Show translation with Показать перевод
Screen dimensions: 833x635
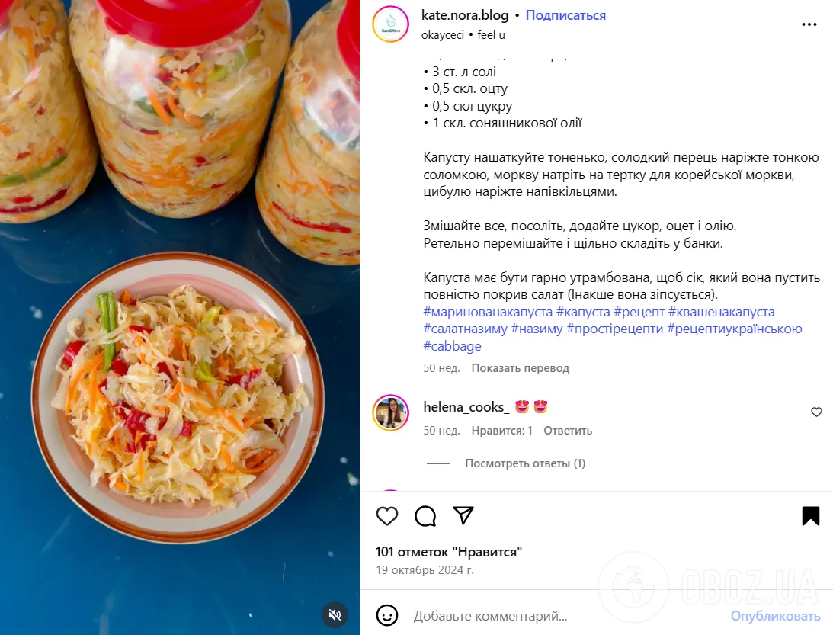point(520,368)
